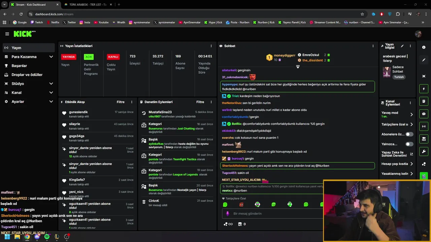The height and width of the screenshot is (242, 431).
Task: Click the chat bubble icon in right sidebar
Action: (424, 114)
